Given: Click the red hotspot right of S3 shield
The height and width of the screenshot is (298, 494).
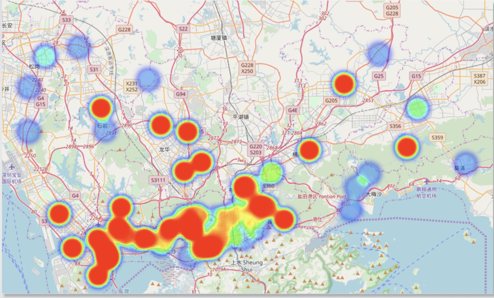Looking at the screenshot, I should [x=59, y=214].
